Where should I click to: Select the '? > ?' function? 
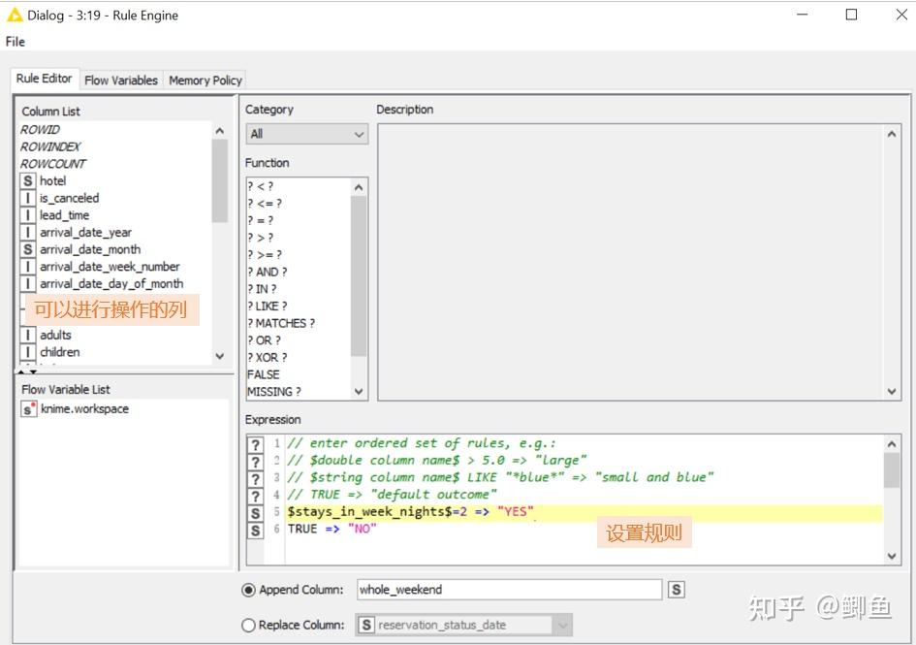point(261,238)
